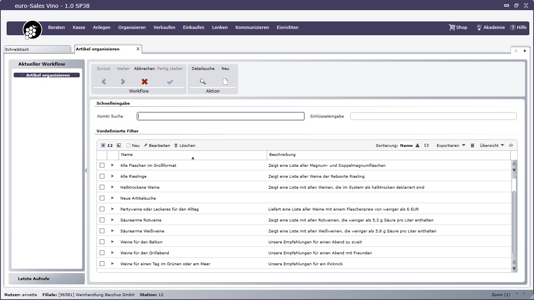Open the Einrichten menu
The width and height of the screenshot is (534, 300).
pos(287,27)
